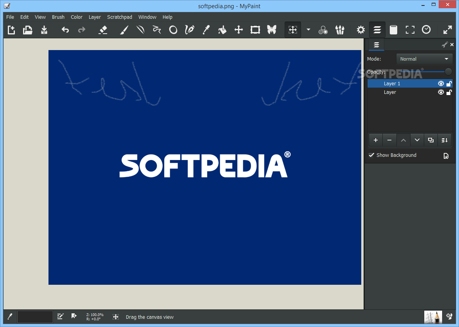Select the Edit Frame tool
Viewport: 459px width, 327px height.
click(x=255, y=30)
